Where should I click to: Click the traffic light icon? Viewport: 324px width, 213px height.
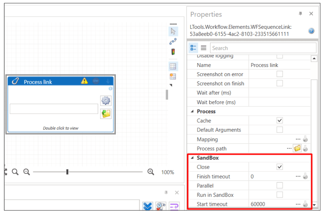tap(173, 52)
